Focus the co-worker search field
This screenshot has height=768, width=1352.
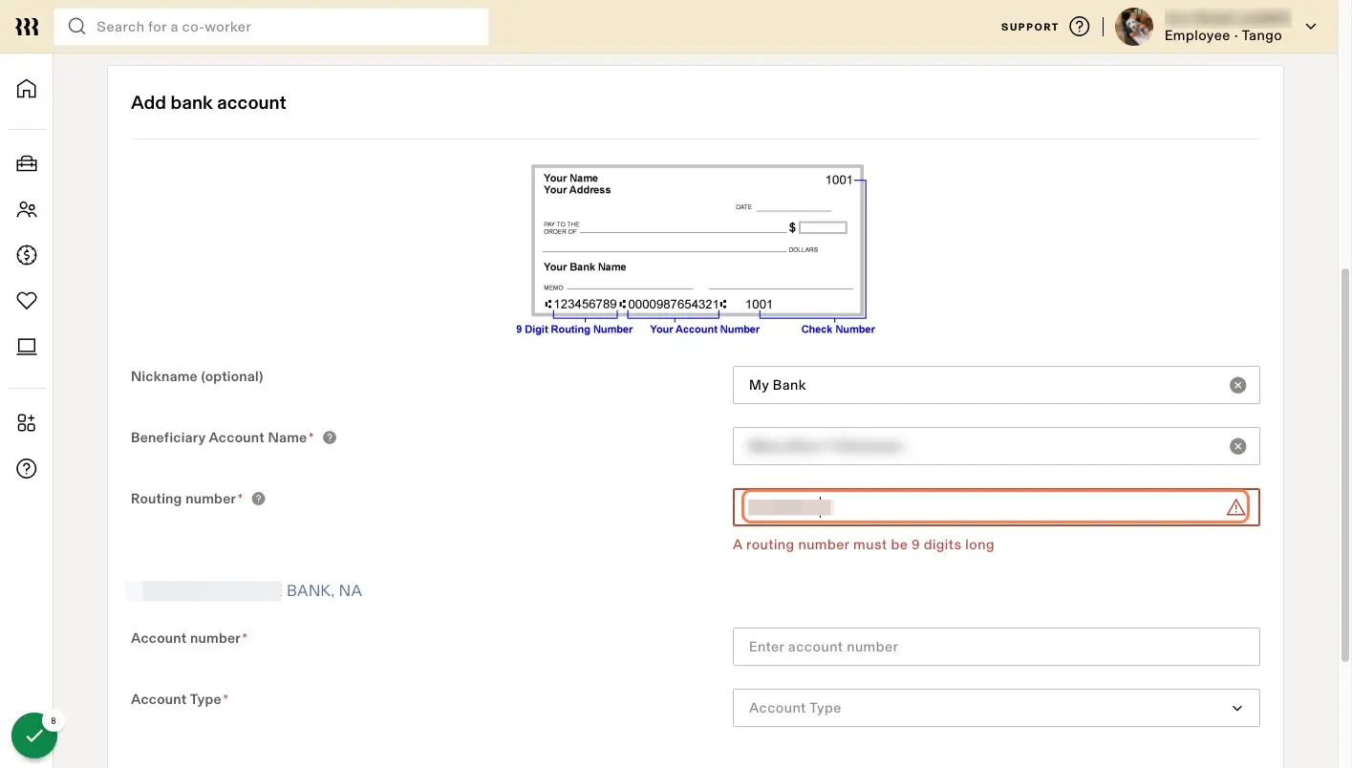pos(271,27)
